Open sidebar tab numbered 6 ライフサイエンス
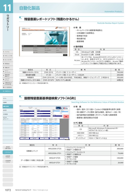The width and height of the screenshot is (137, 195). coord(8,72)
